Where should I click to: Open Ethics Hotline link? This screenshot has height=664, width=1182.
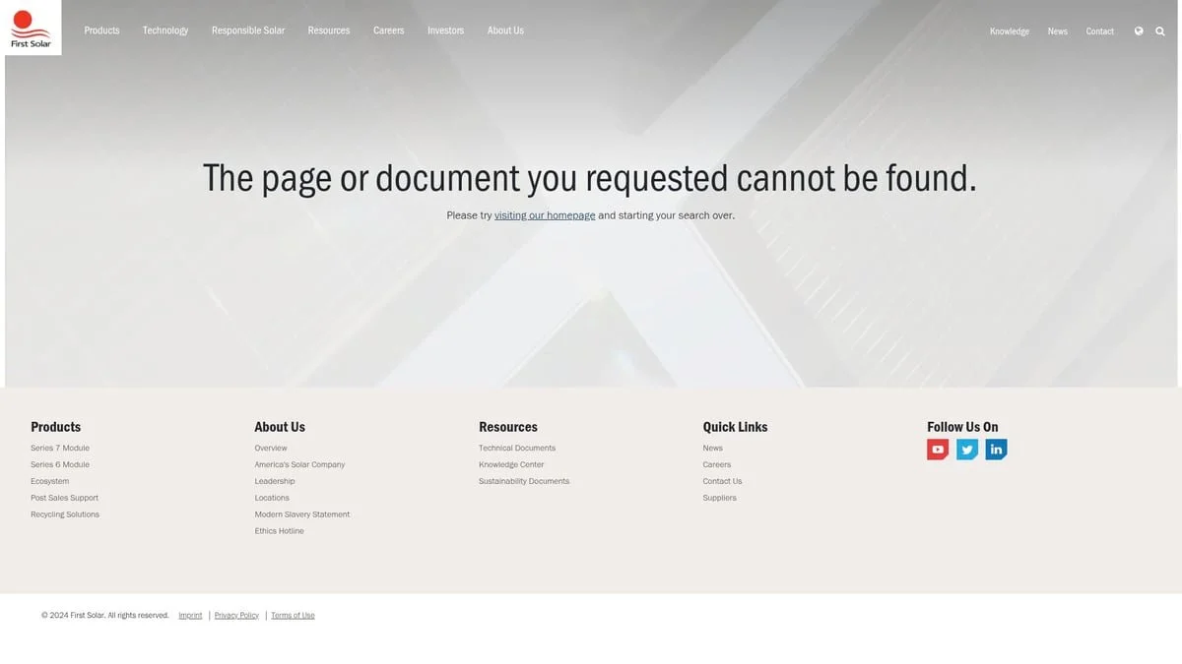pos(280,532)
